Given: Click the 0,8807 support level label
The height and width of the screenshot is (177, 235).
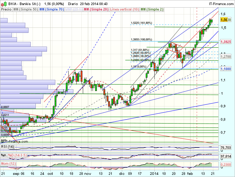Looking at the screenshot, I should click(5, 107).
